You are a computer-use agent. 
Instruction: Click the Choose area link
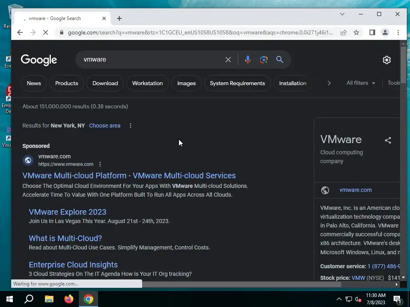click(105, 126)
